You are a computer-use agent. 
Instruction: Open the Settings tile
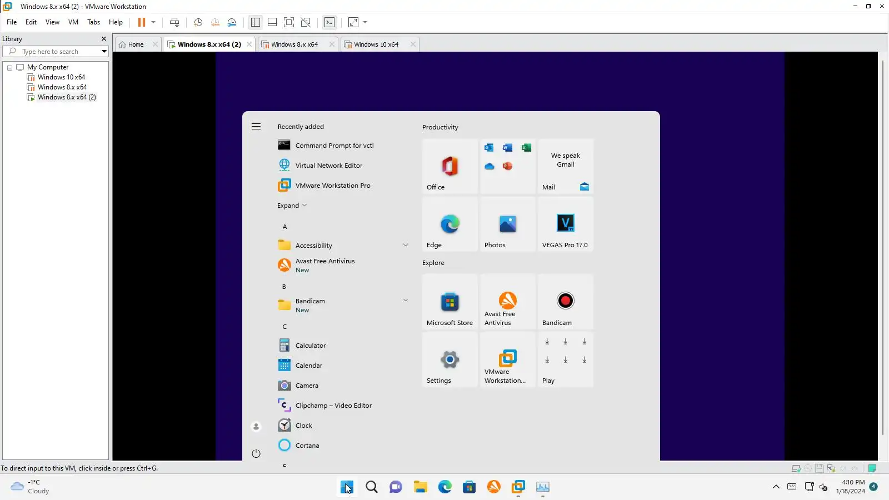tap(450, 359)
